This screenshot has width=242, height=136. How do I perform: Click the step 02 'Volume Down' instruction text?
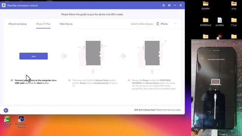click(x=95, y=83)
